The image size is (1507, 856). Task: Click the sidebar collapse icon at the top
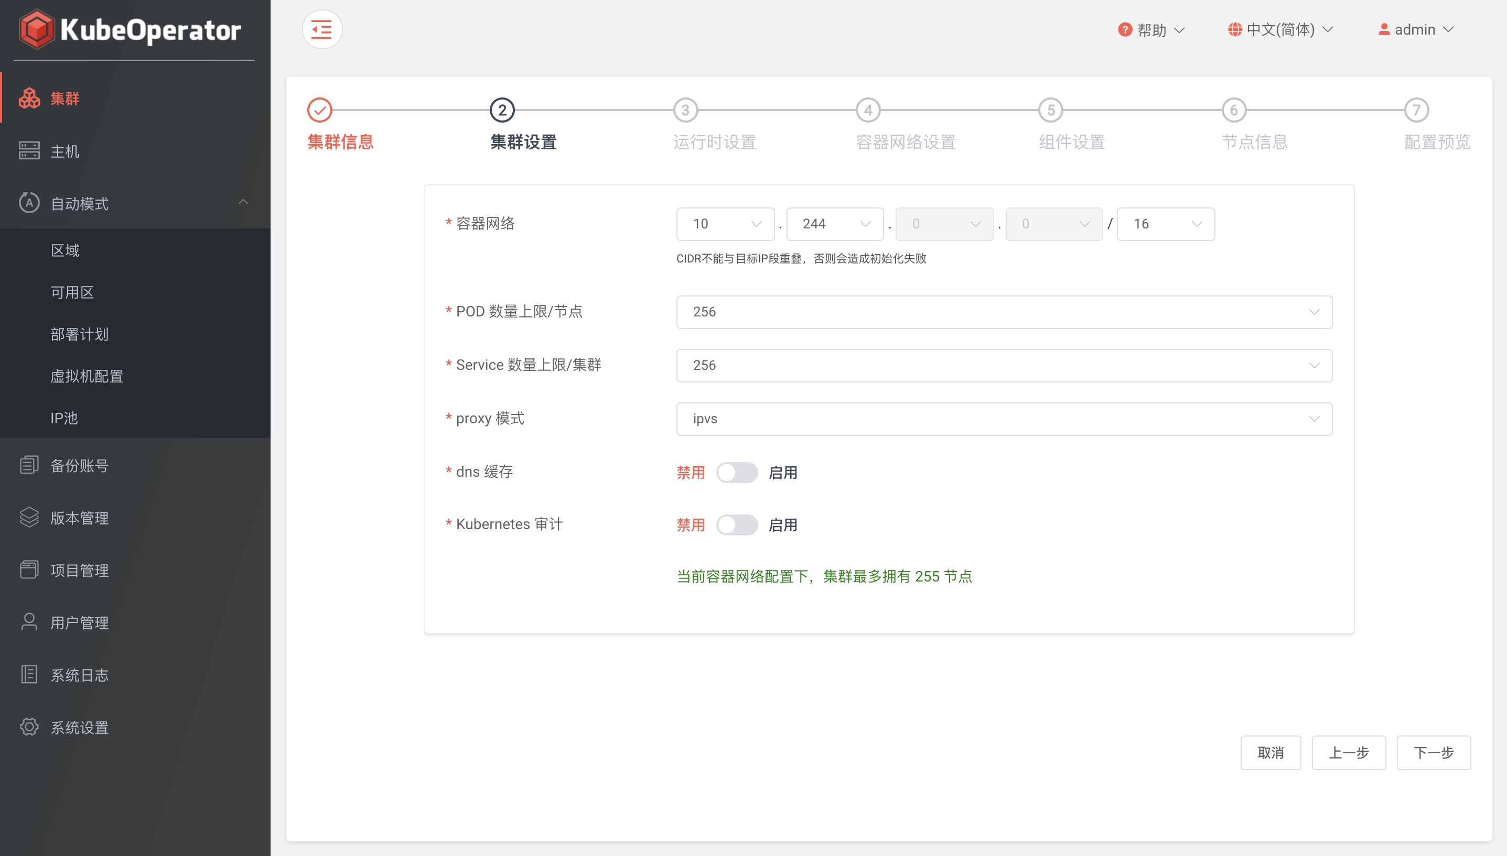click(322, 29)
